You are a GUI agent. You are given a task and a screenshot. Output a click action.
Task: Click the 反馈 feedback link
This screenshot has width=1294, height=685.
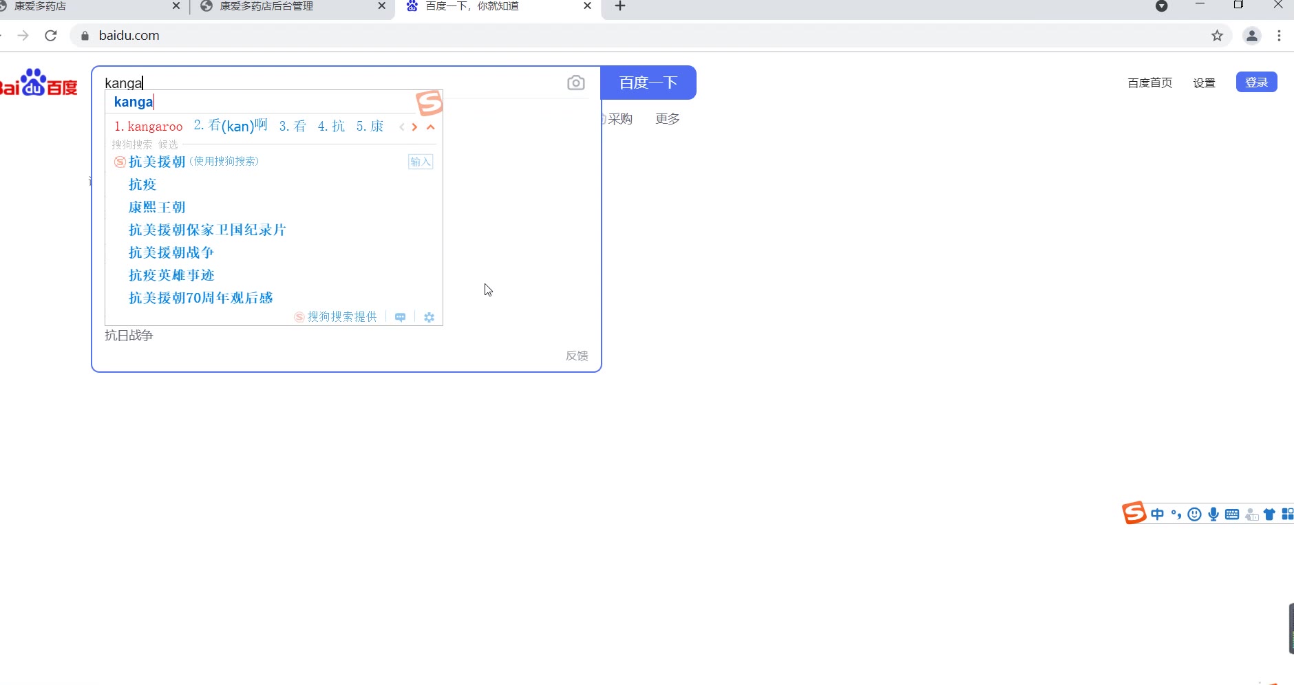coord(577,356)
